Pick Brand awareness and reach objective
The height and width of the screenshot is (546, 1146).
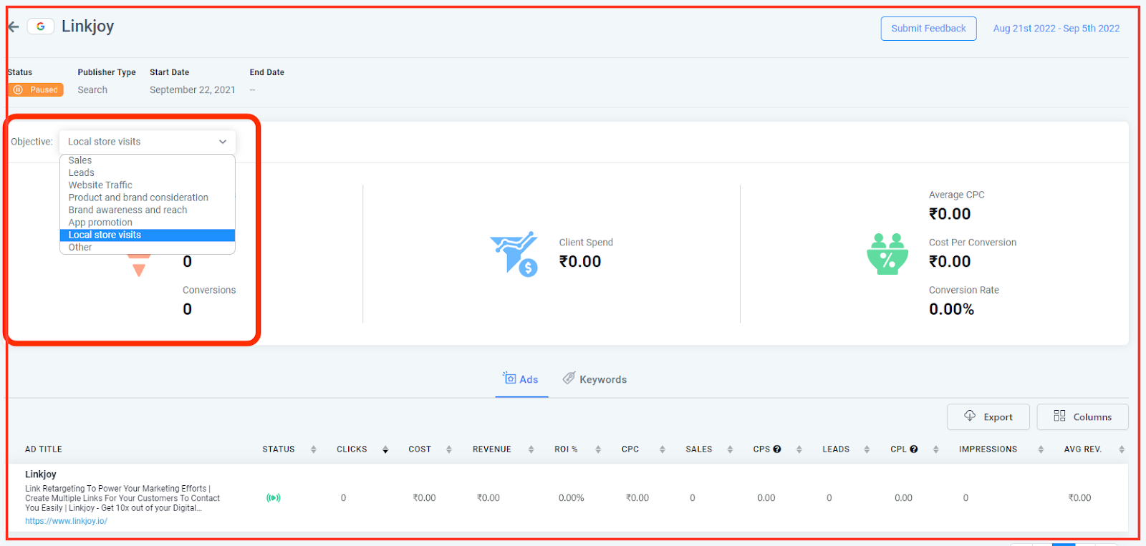pyautogui.click(x=148, y=210)
